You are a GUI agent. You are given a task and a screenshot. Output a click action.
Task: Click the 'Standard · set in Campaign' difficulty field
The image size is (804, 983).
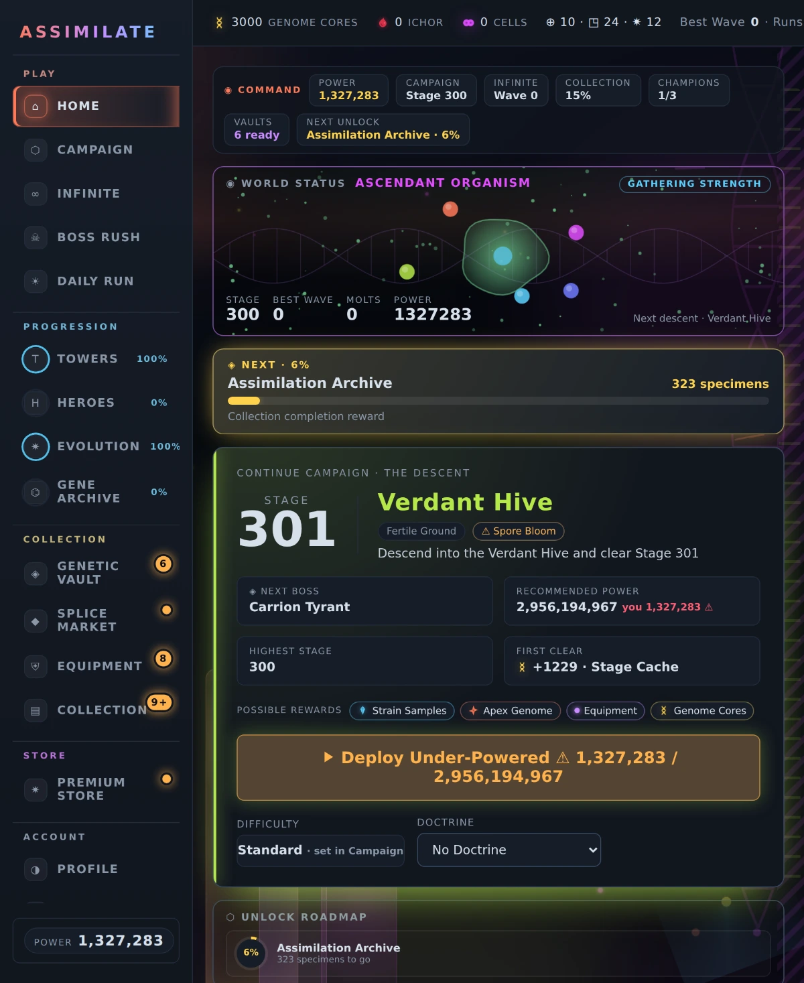click(x=320, y=850)
